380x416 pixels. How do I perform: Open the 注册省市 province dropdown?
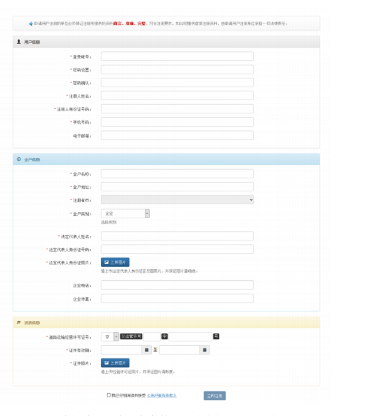[177, 200]
